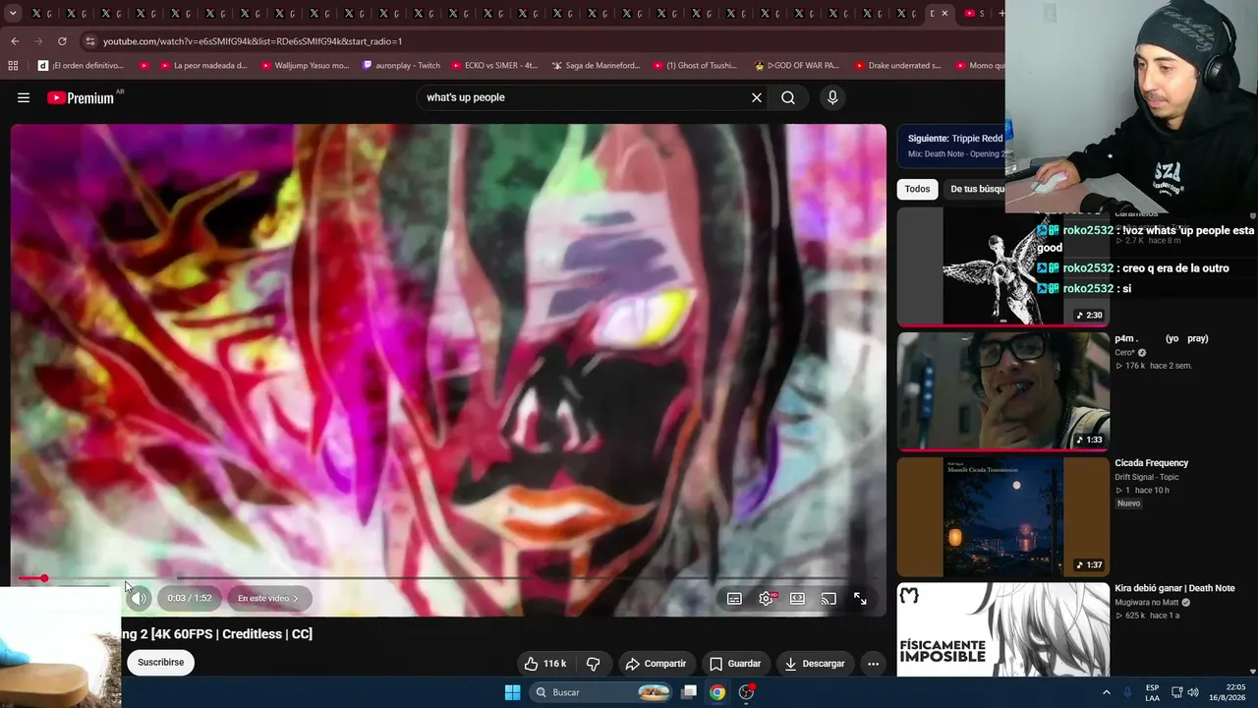
Task: Open the 'auronplay - Twitch' bookmark
Action: pyautogui.click(x=401, y=66)
